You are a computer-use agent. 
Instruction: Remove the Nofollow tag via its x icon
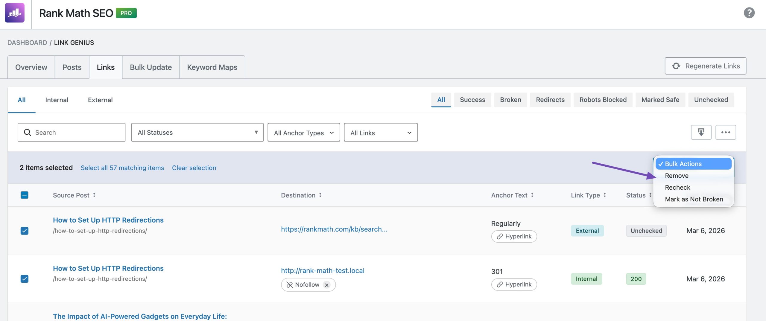[327, 285]
